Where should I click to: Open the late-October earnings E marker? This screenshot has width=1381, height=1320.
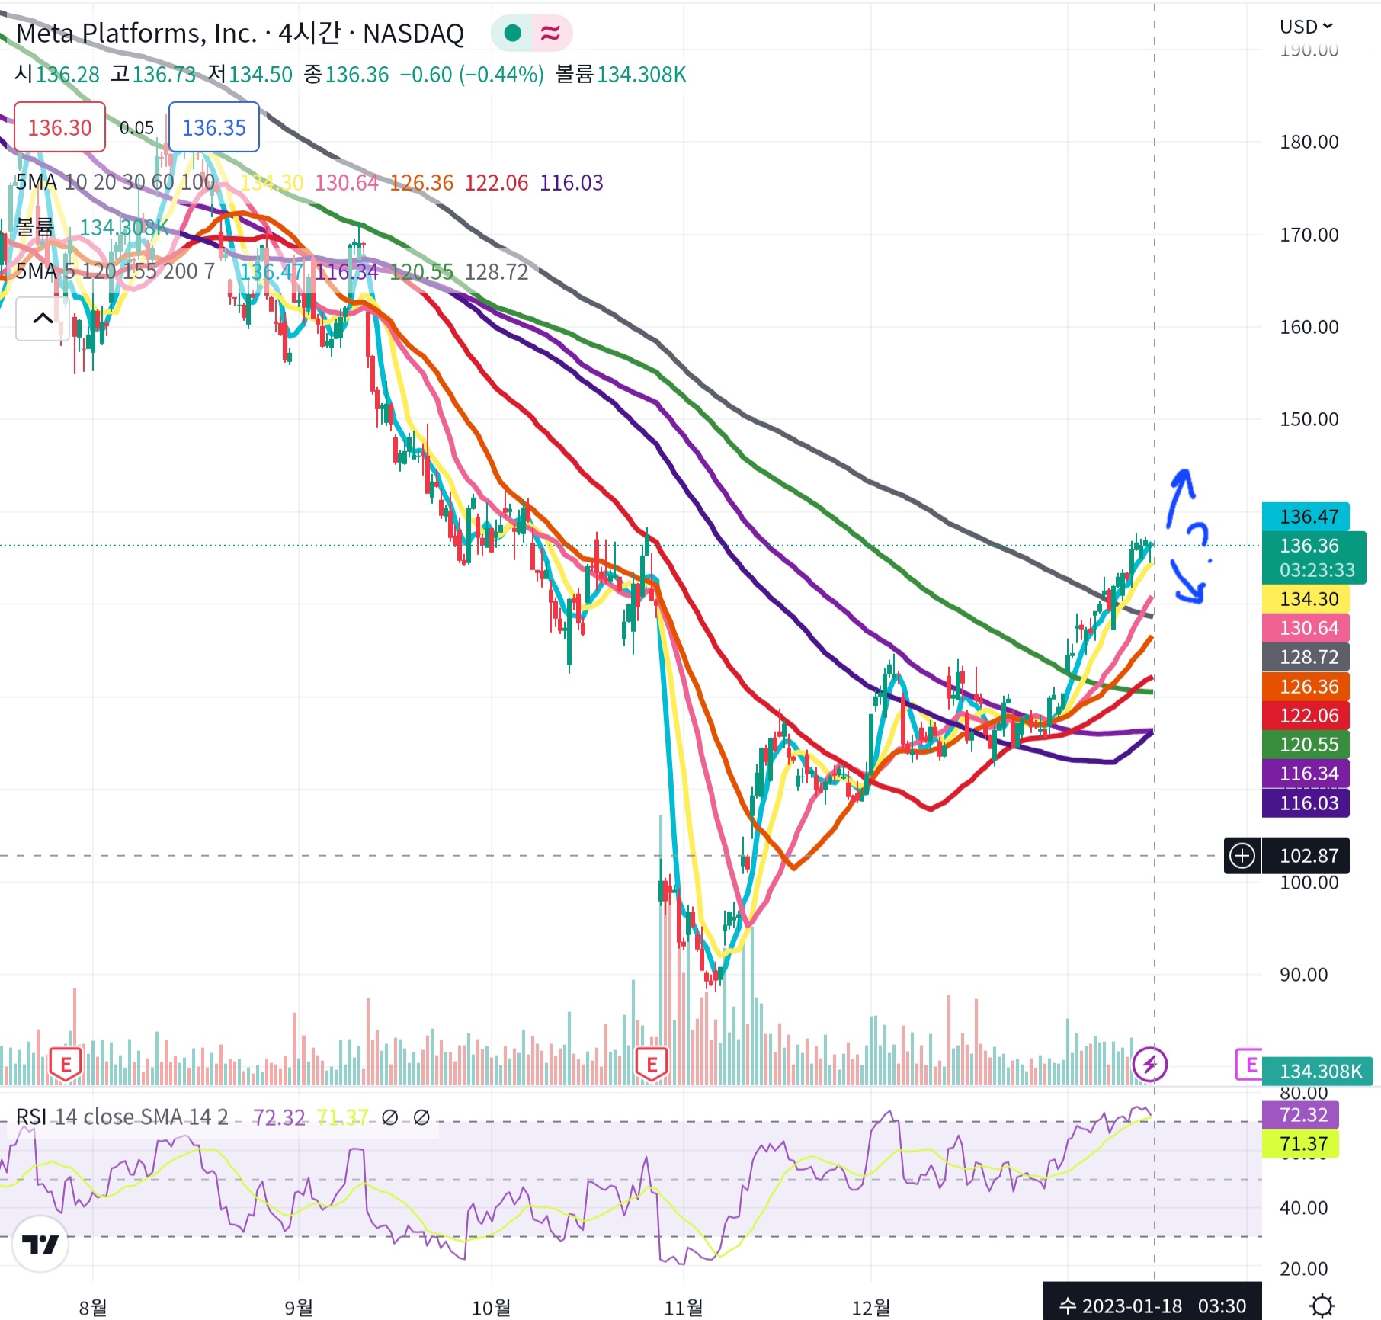click(652, 1065)
